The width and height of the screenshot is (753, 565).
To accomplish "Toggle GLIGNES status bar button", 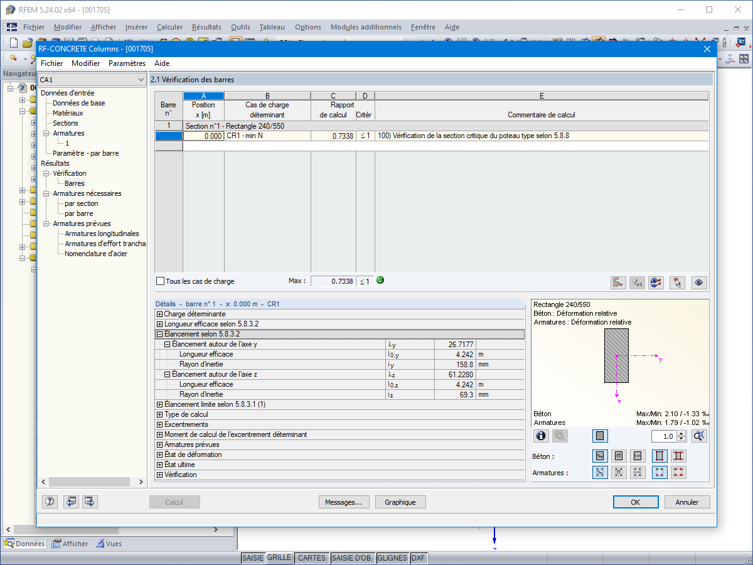I will [393, 557].
